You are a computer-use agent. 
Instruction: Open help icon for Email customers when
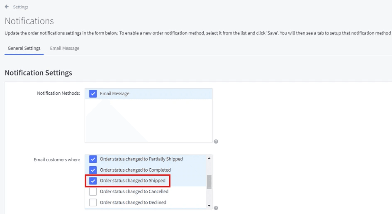coord(216,208)
